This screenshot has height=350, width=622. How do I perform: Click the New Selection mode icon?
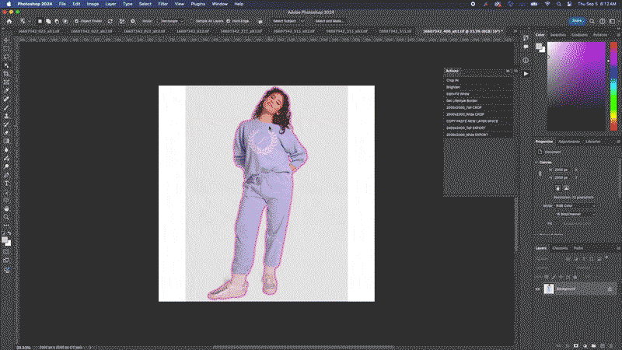(40, 21)
